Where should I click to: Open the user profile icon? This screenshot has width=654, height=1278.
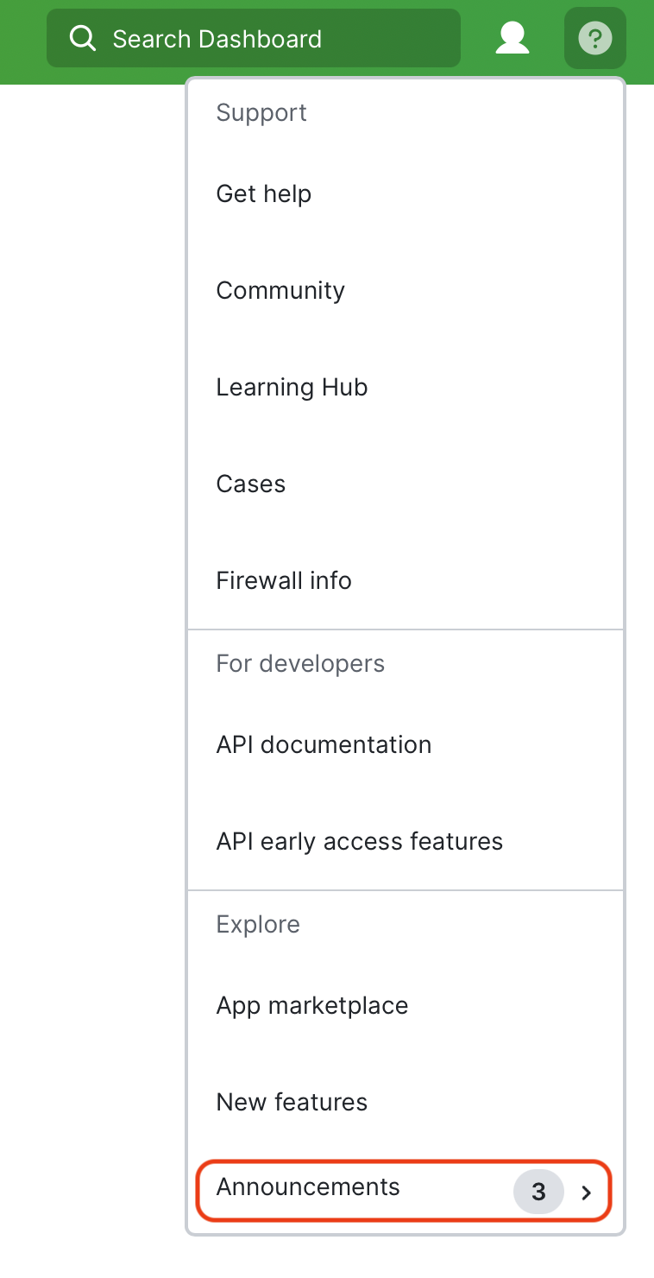(x=513, y=38)
